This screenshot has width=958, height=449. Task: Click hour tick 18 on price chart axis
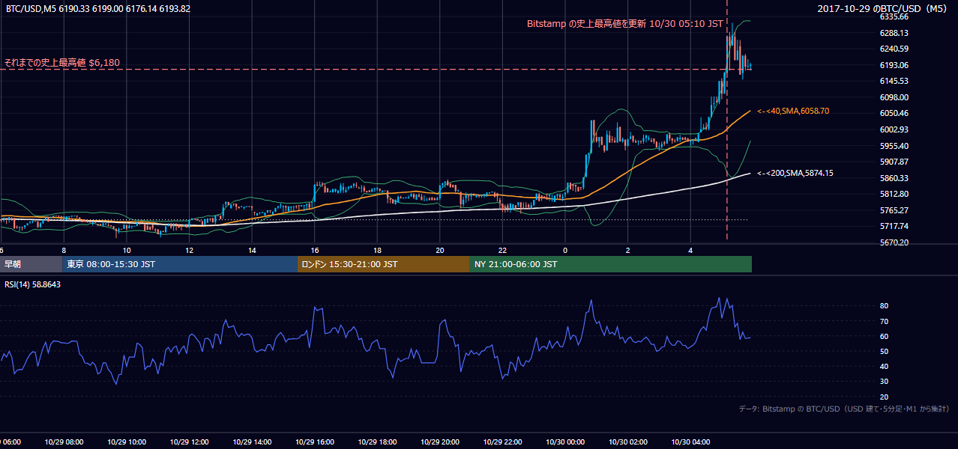(378, 251)
